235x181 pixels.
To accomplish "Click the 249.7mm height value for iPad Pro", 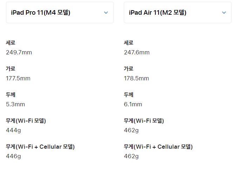I will [19, 53].
